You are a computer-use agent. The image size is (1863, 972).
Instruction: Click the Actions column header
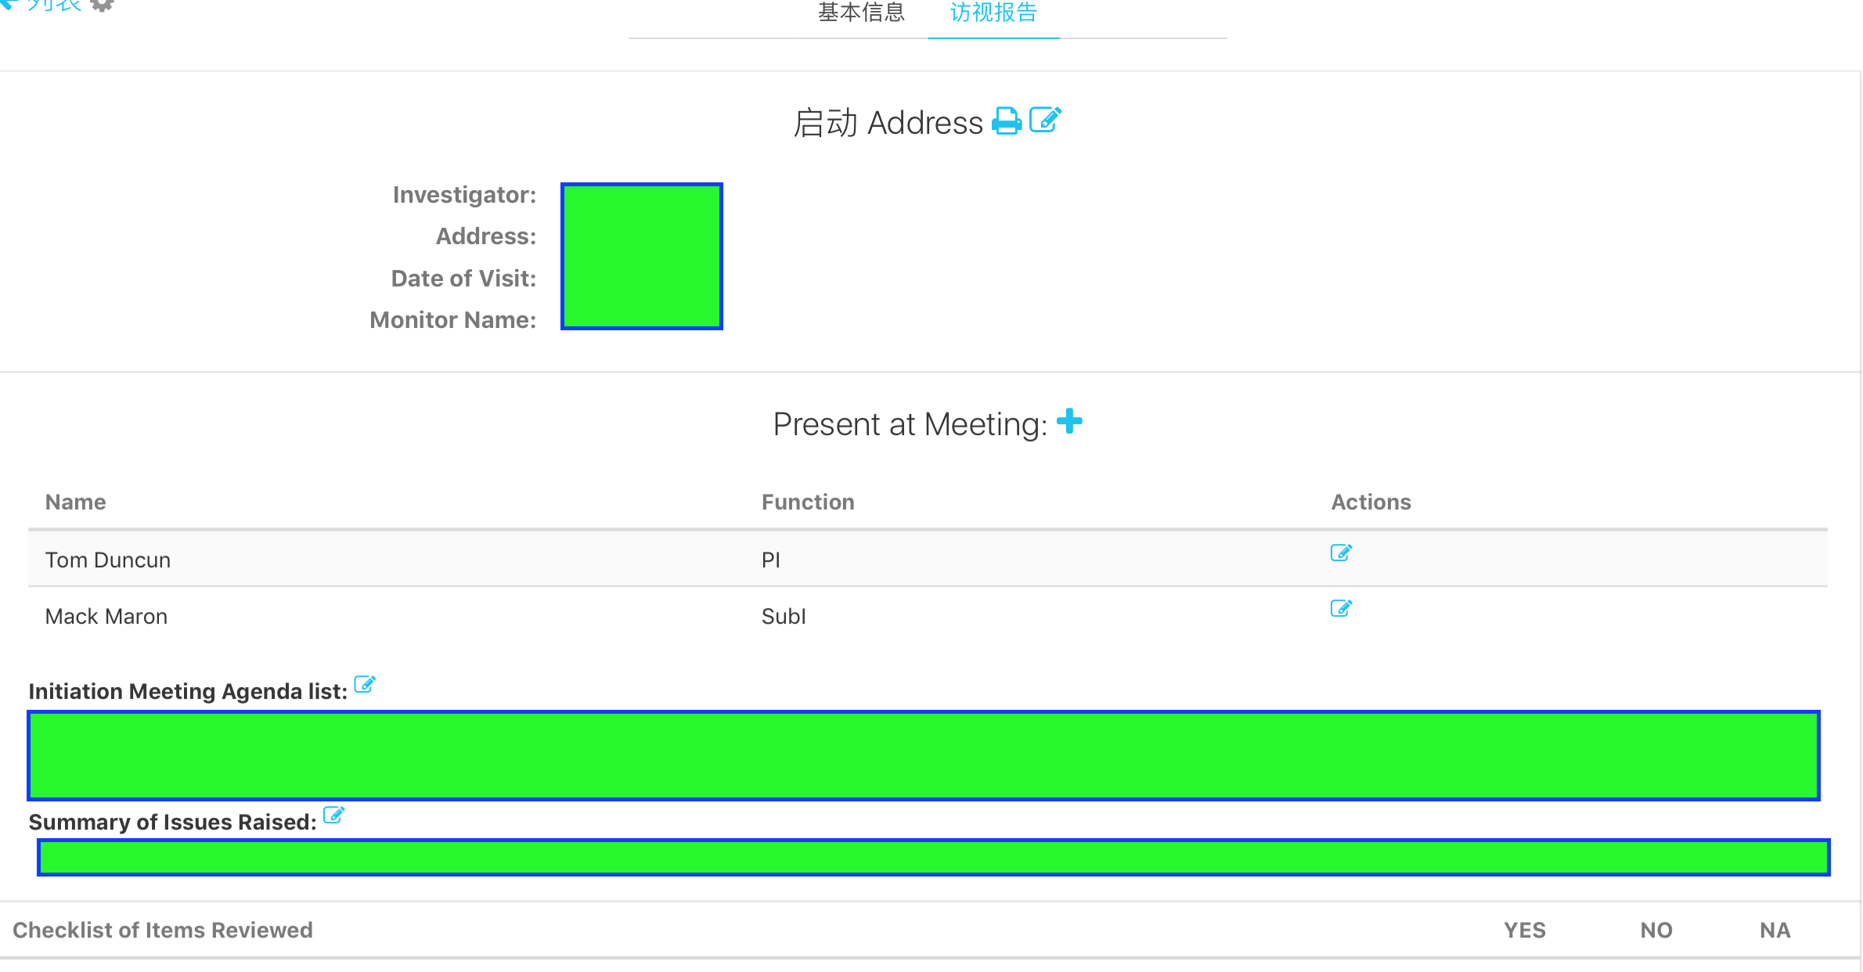click(1371, 502)
